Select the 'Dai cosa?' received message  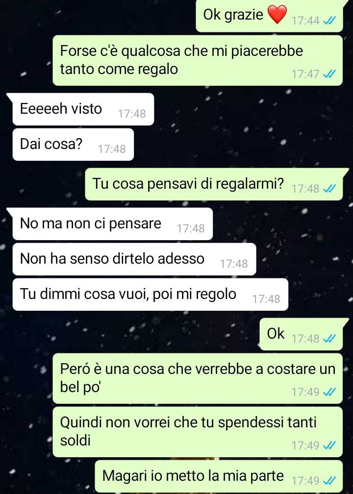click(73, 145)
